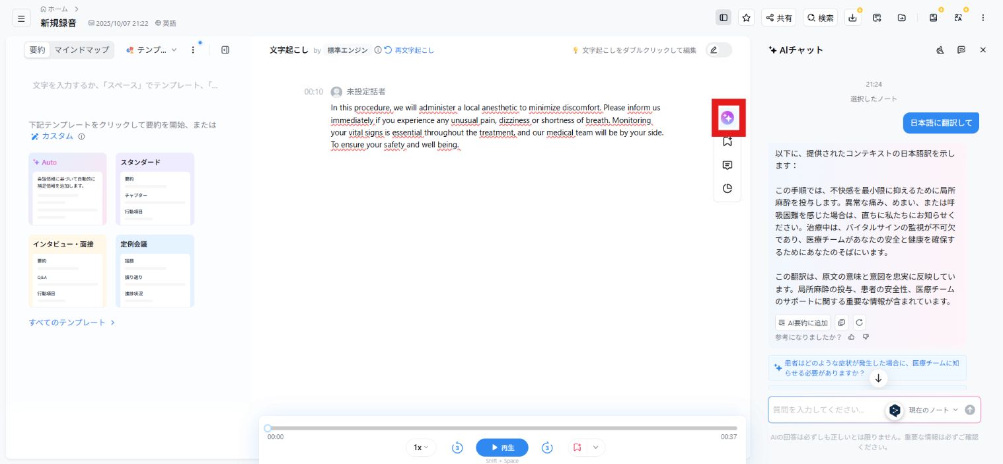Click the audio progress bar handle
The height and width of the screenshot is (464, 1003).
[268, 428]
